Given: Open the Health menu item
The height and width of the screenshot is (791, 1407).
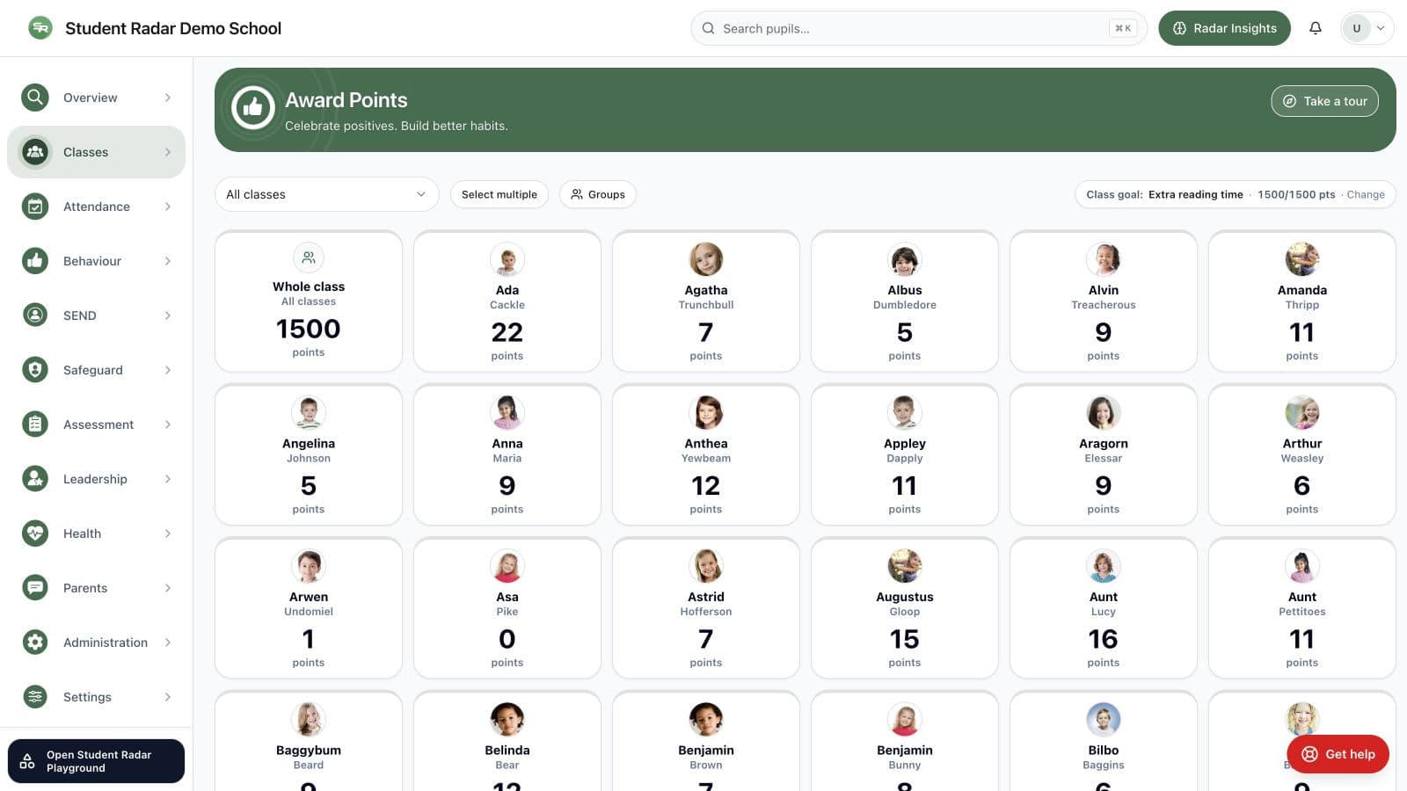Looking at the screenshot, I should pos(97,533).
